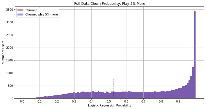Click the 'Churned' legend label

pos(31,10)
